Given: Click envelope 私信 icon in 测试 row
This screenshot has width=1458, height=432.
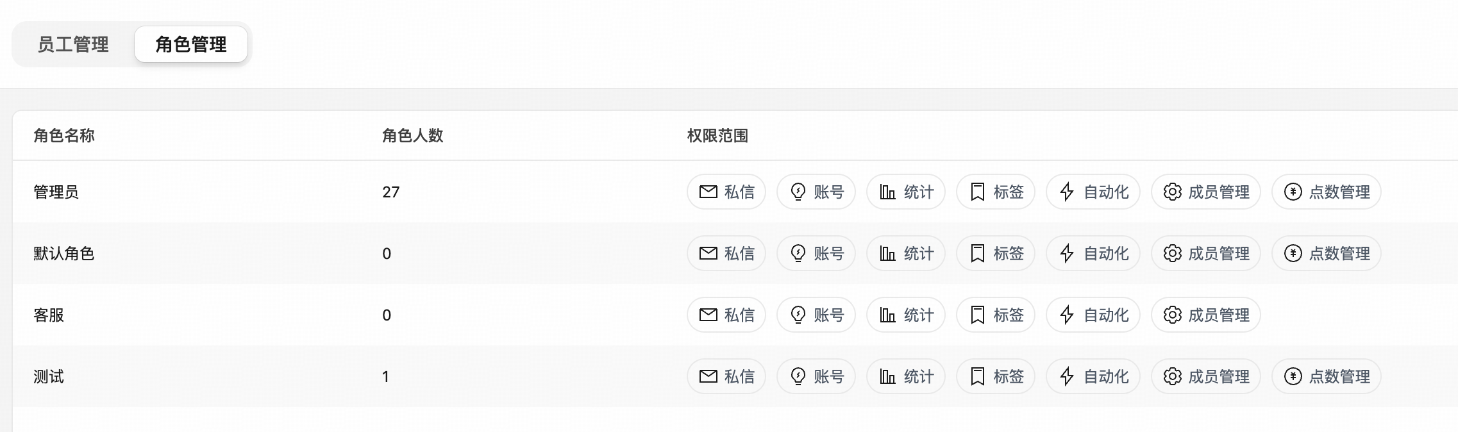Looking at the screenshot, I should click(708, 377).
